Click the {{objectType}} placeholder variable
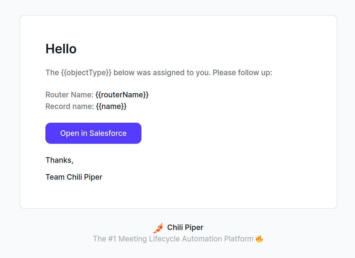This screenshot has height=258, width=355. pyautogui.click(x=86, y=73)
